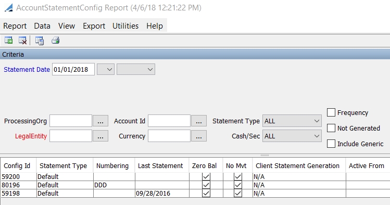
Task: Expand the small dropdown next to the Statement Date field
Action: tap(106, 69)
